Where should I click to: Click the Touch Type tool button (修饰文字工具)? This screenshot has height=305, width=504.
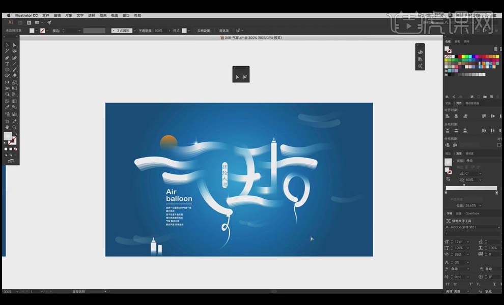click(459, 221)
